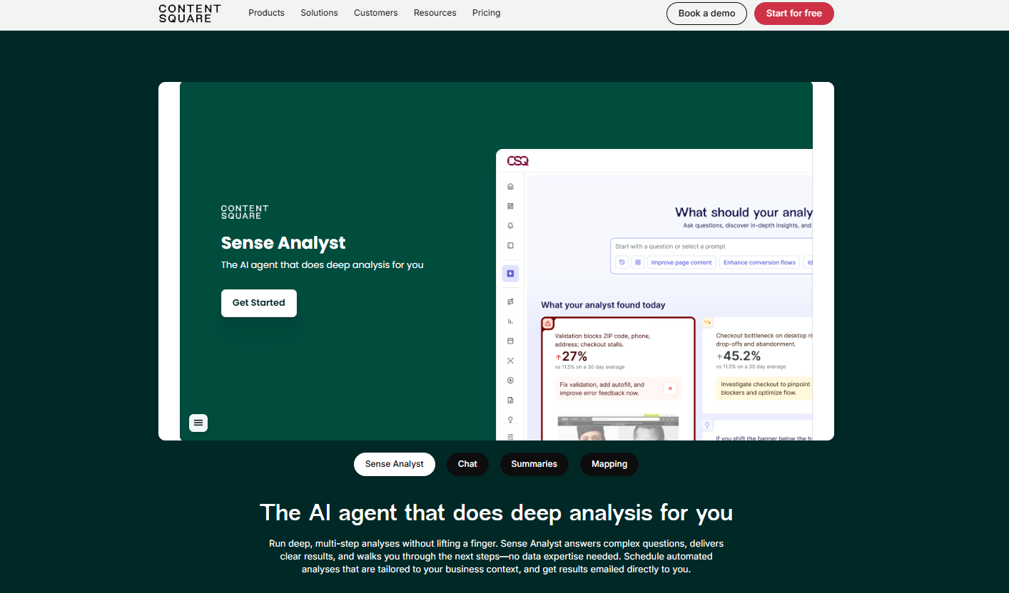This screenshot has width=1009, height=593.
Task: Open the hamburger menu on the demo card
Action: (198, 423)
